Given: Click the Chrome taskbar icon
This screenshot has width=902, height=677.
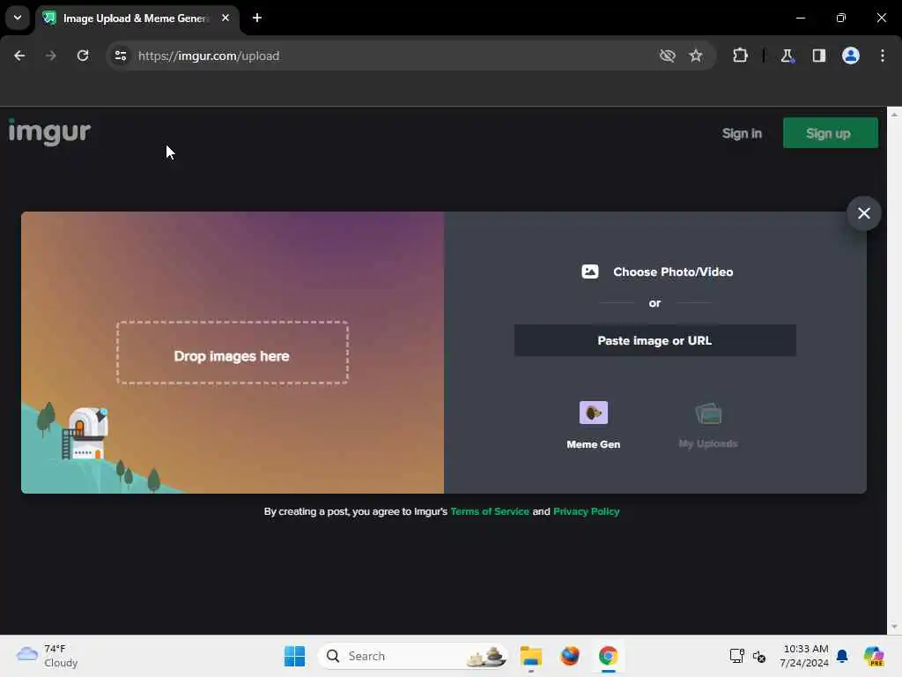Looking at the screenshot, I should (608, 656).
